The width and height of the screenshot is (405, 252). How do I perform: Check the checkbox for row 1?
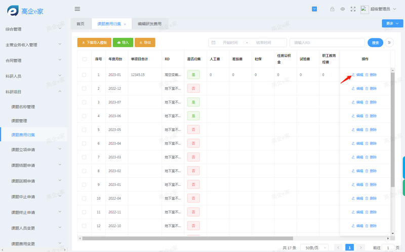pyautogui.click(x=85, y=75)
